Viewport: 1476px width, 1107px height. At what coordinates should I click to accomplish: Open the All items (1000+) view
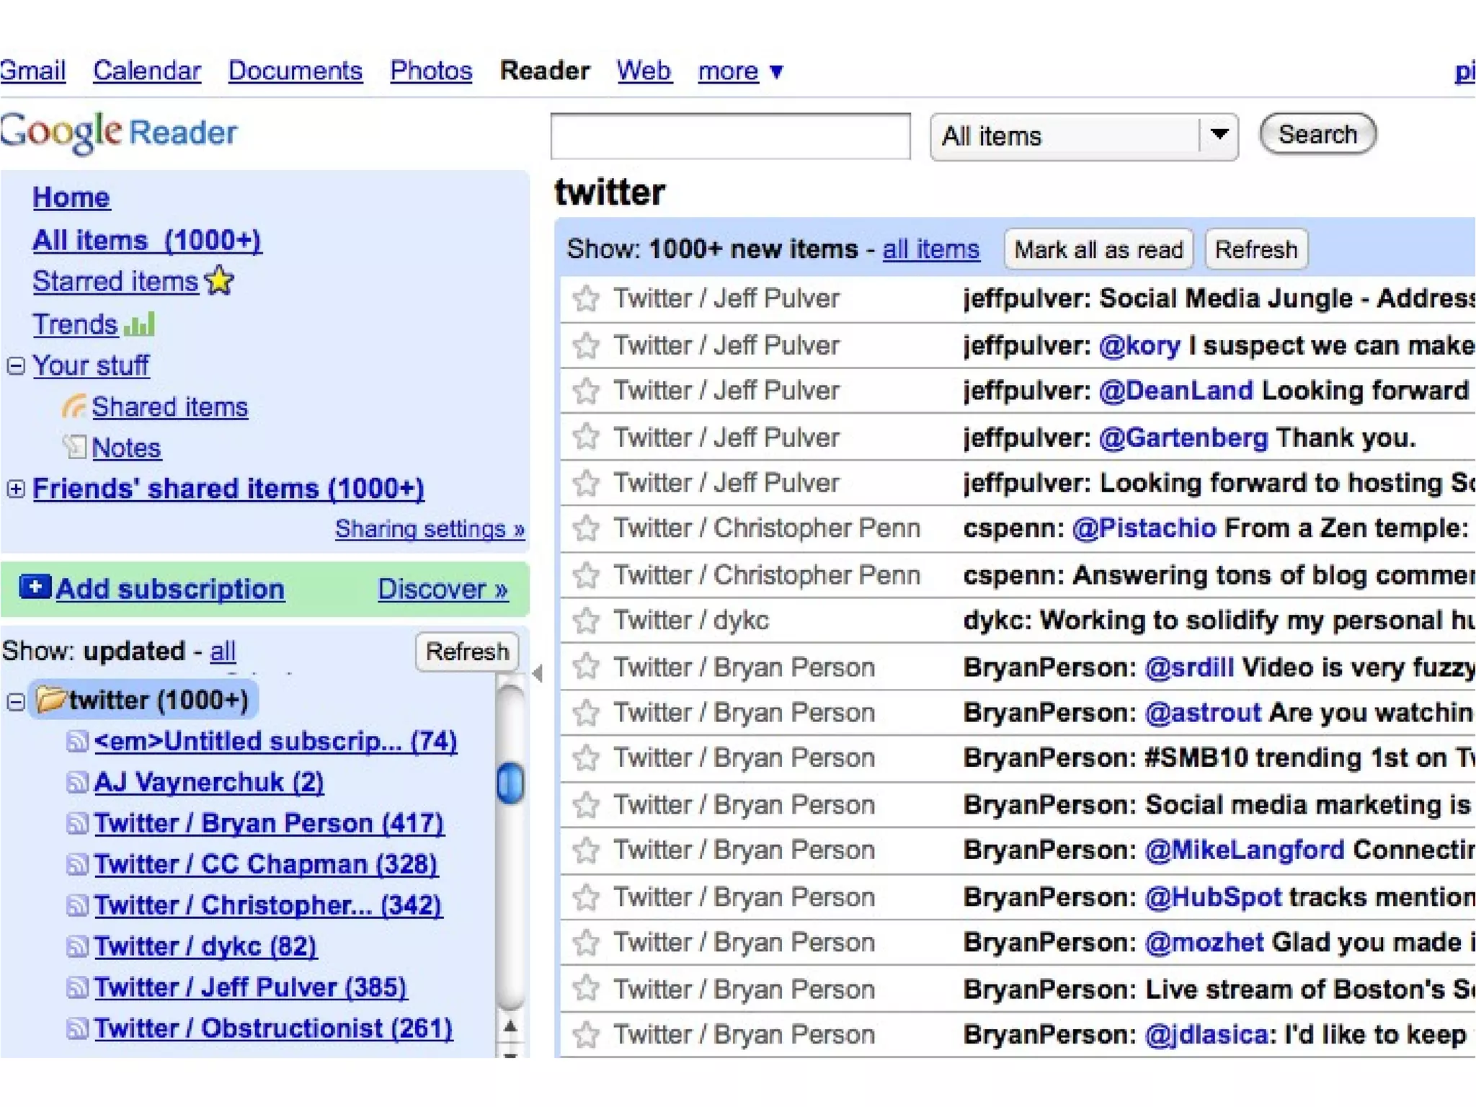pyautogui.click(x=147, y=240)
